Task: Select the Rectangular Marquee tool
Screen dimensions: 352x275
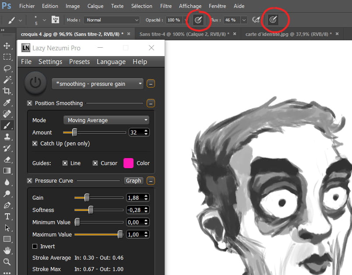Action: 7,57
